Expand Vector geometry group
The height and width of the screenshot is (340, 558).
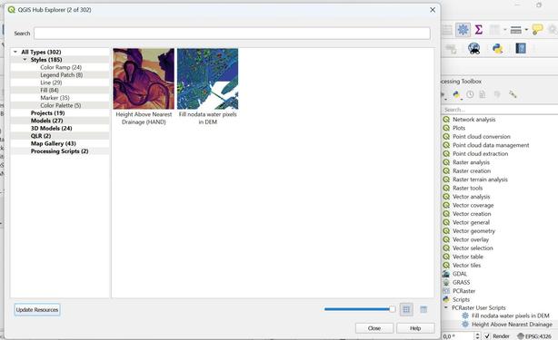(473, 230)
